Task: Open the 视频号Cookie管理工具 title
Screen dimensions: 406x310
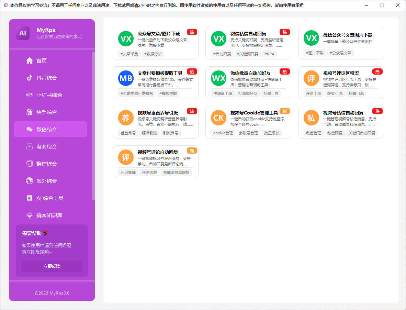Action: (254, 113)
